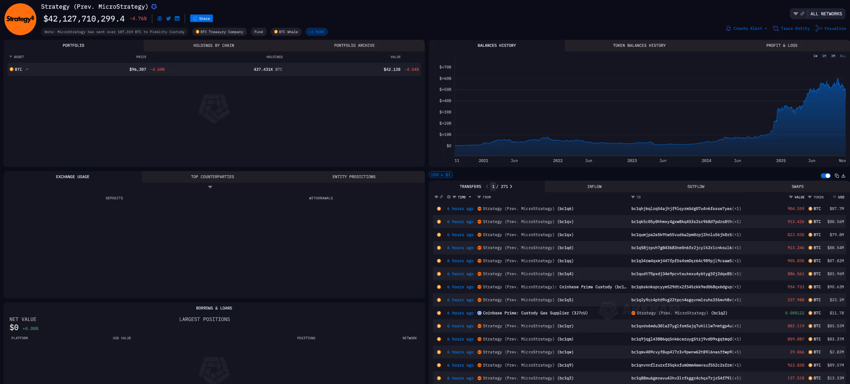Screen dimensions: 850x384
Task: Click Trace Entity
Action: coord(791,29)
